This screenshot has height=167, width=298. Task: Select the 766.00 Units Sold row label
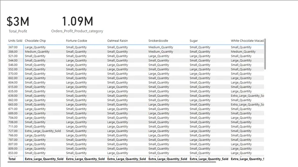(13, 135)
